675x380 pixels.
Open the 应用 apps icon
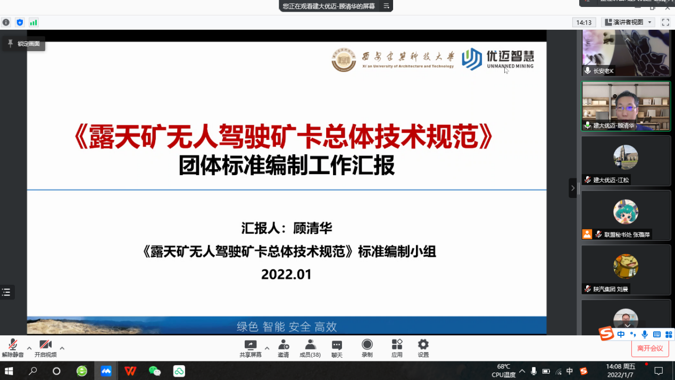(x=397, y=348)
